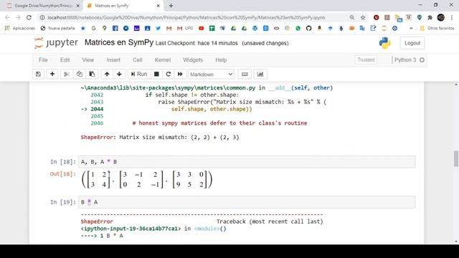Open the Otros favoritos folder
This screenshot has width=459, height=258.
pos(437,29)
